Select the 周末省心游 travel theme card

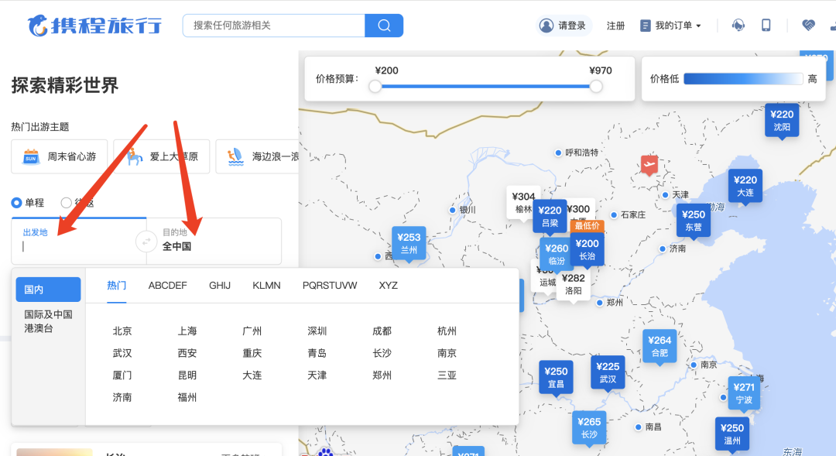(60, 156)
